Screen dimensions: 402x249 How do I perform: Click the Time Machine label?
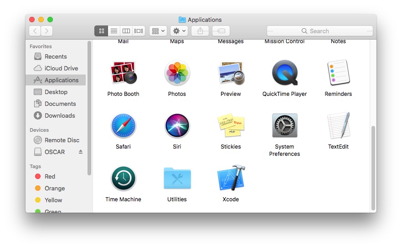(x=124, y=199)
